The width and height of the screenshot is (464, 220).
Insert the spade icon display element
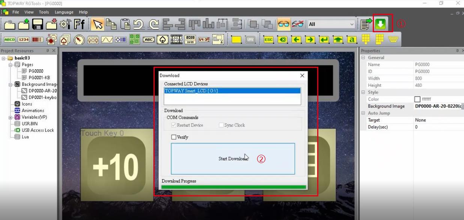[163, 39]
